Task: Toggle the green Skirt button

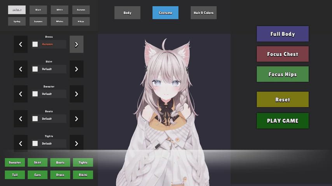Action: coord(37,162)
